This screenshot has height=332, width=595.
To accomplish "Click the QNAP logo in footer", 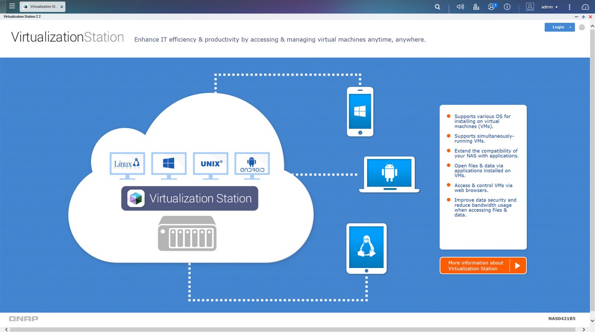I will [24, 319].
